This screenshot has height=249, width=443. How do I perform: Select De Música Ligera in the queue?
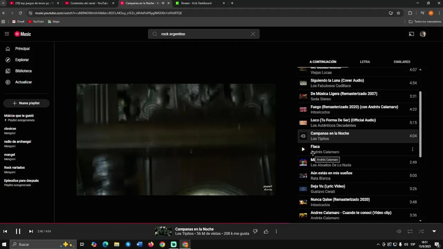coord(358,96)
